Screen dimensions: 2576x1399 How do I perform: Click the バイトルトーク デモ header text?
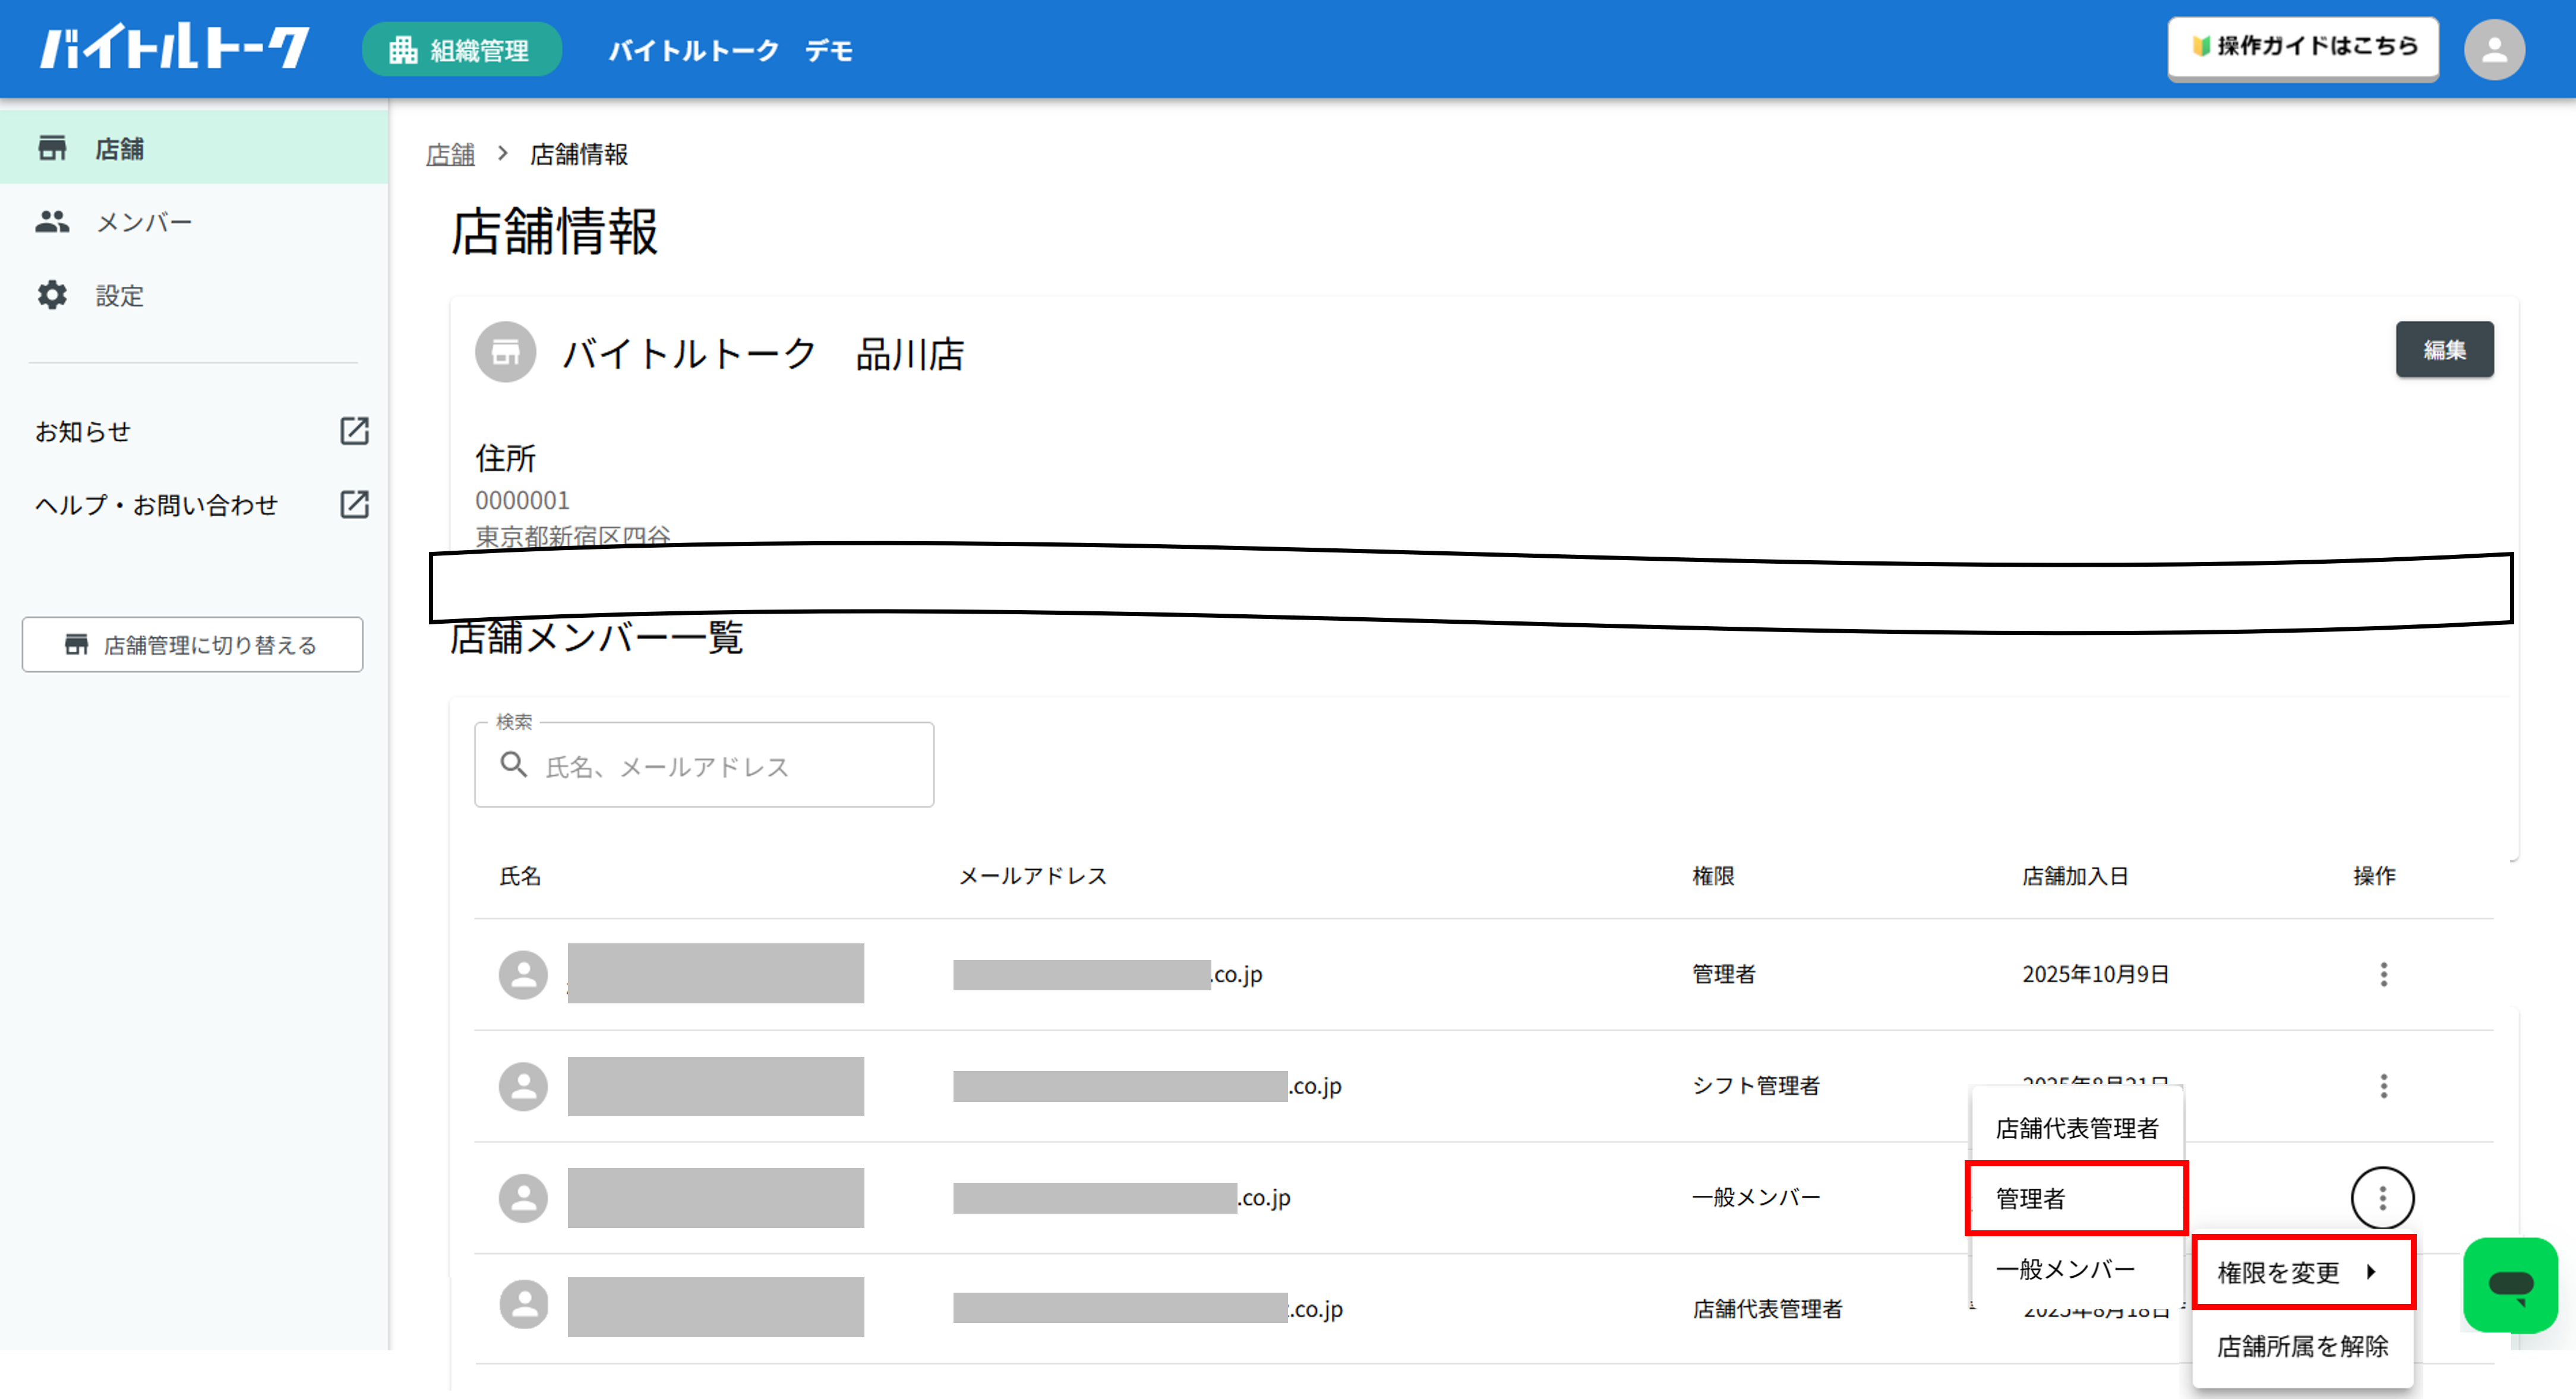[x=730, y=50]
